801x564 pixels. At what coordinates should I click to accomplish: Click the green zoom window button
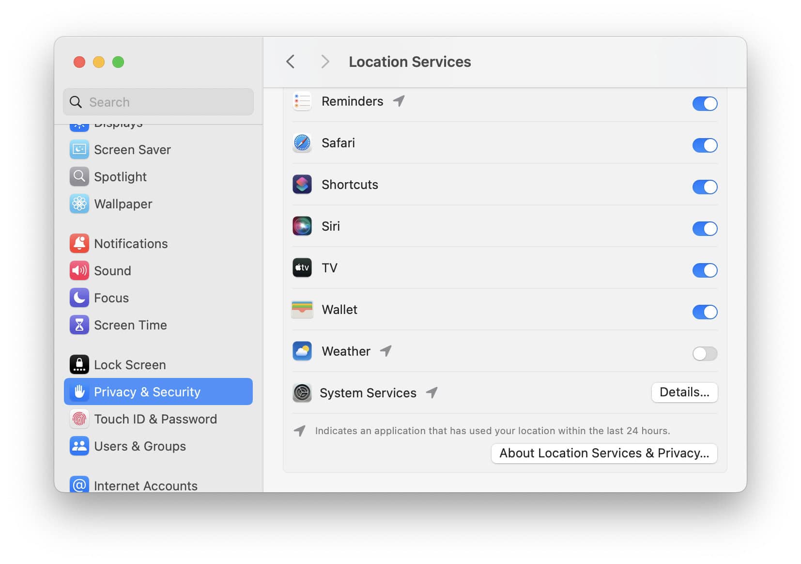coord(118,62)
